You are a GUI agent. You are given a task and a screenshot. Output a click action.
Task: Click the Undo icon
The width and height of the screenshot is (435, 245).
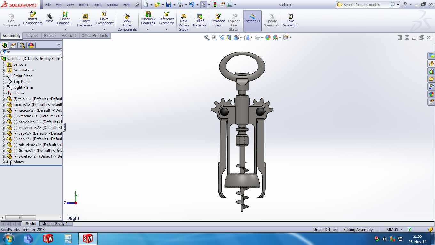(x=192, y=4)
